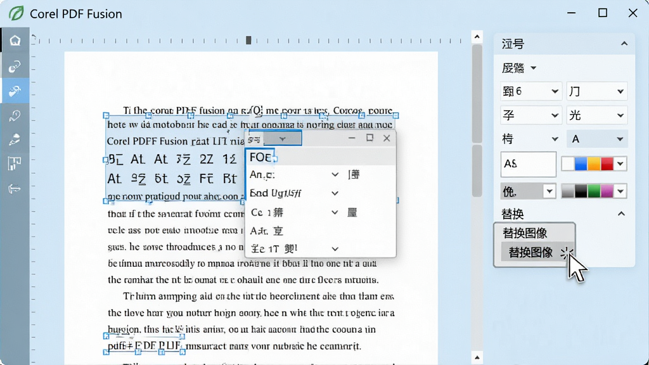
Task: Click the arrow export icon in sidebar
Action: point(15,189)
